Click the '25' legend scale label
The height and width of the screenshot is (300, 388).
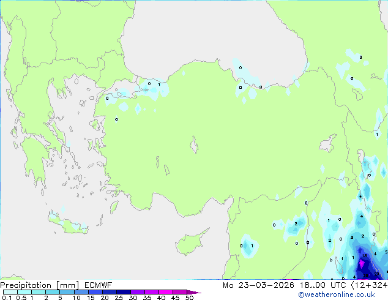pos(119,298)
